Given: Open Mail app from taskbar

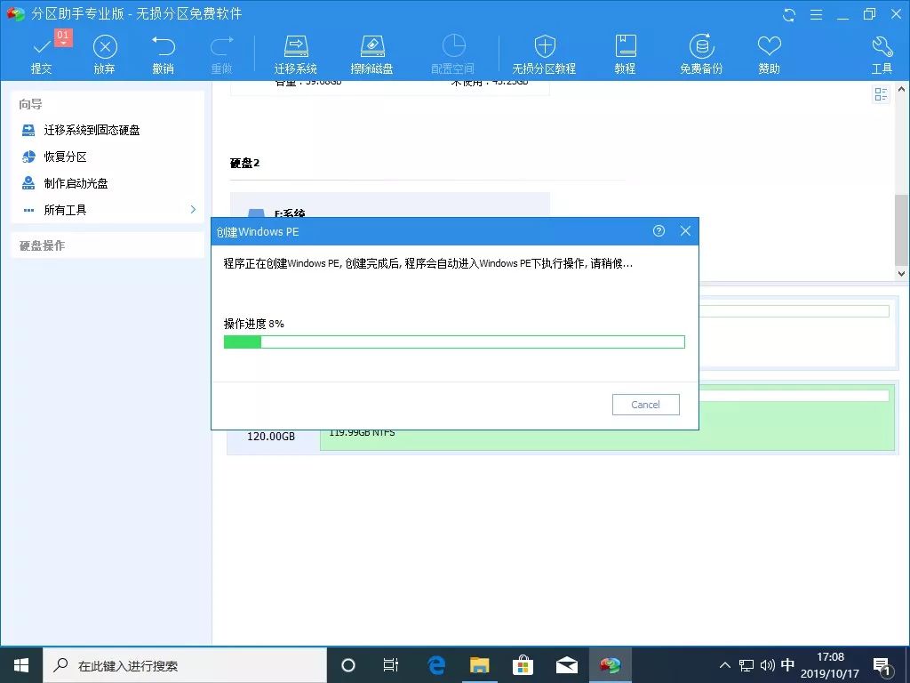Looking at the screenshot, I should (x=566, y=665).
